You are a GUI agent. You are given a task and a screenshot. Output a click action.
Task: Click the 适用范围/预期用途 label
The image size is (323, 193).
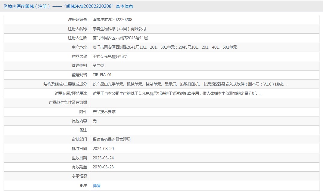pyautogui.click(x=71, y=93)
